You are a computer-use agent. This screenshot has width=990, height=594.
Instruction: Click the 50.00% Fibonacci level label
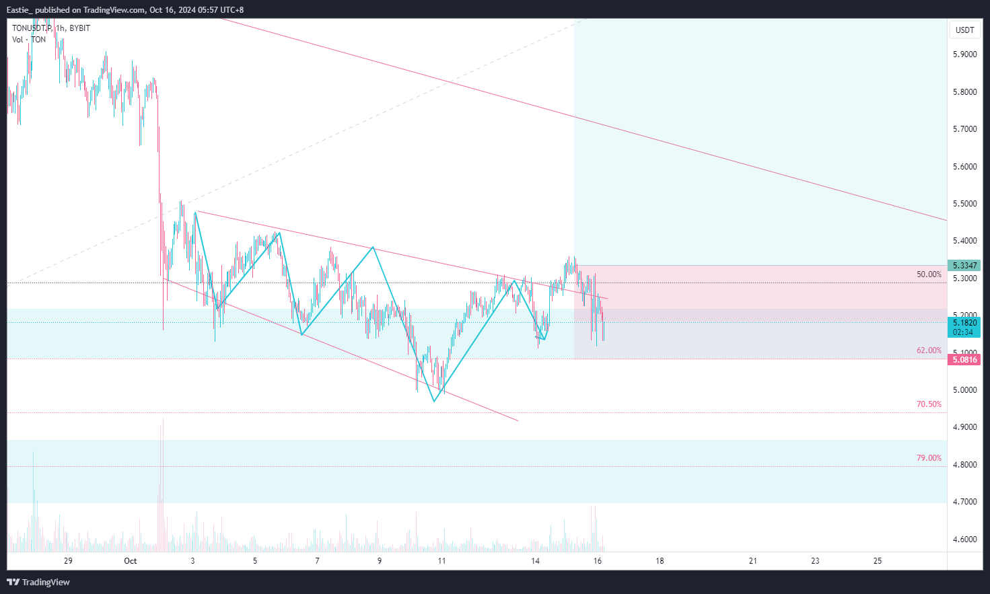click(x=929, y=274)
